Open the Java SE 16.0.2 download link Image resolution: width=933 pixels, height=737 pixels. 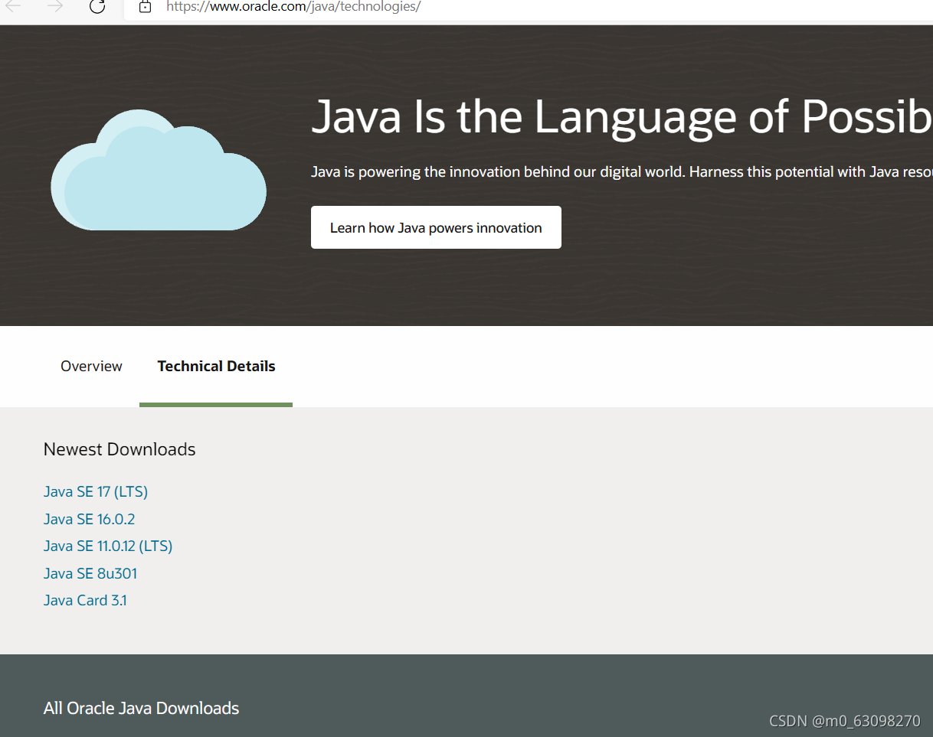click(x=89, y=519)
